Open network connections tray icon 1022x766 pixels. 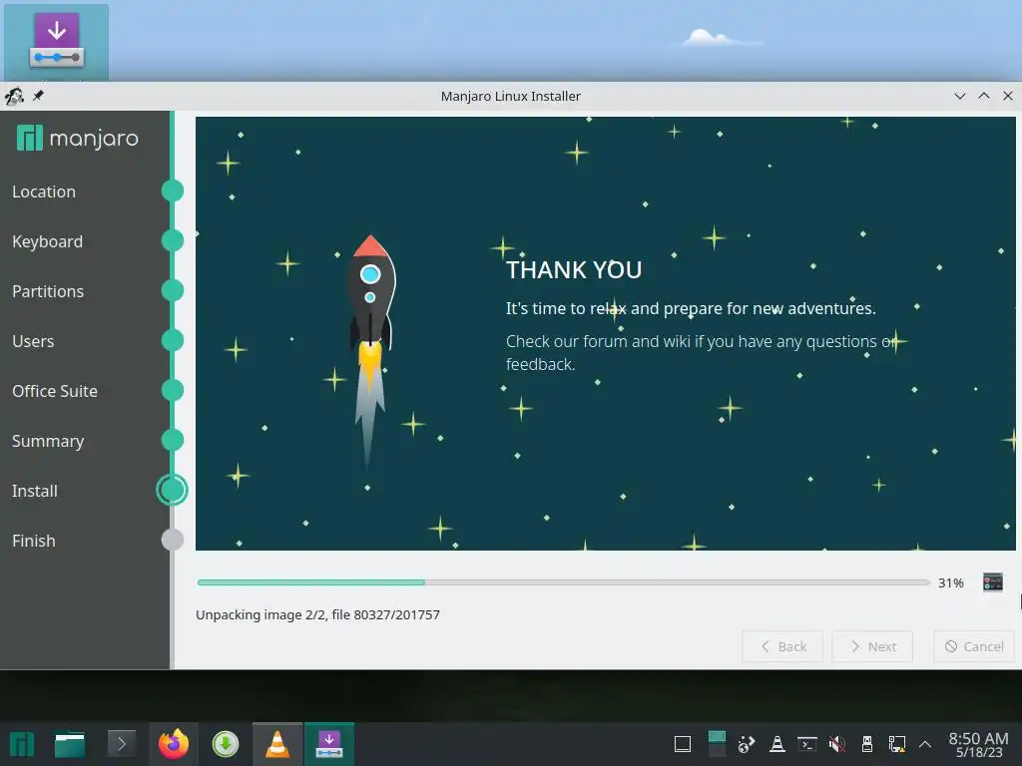coord(897,744)
